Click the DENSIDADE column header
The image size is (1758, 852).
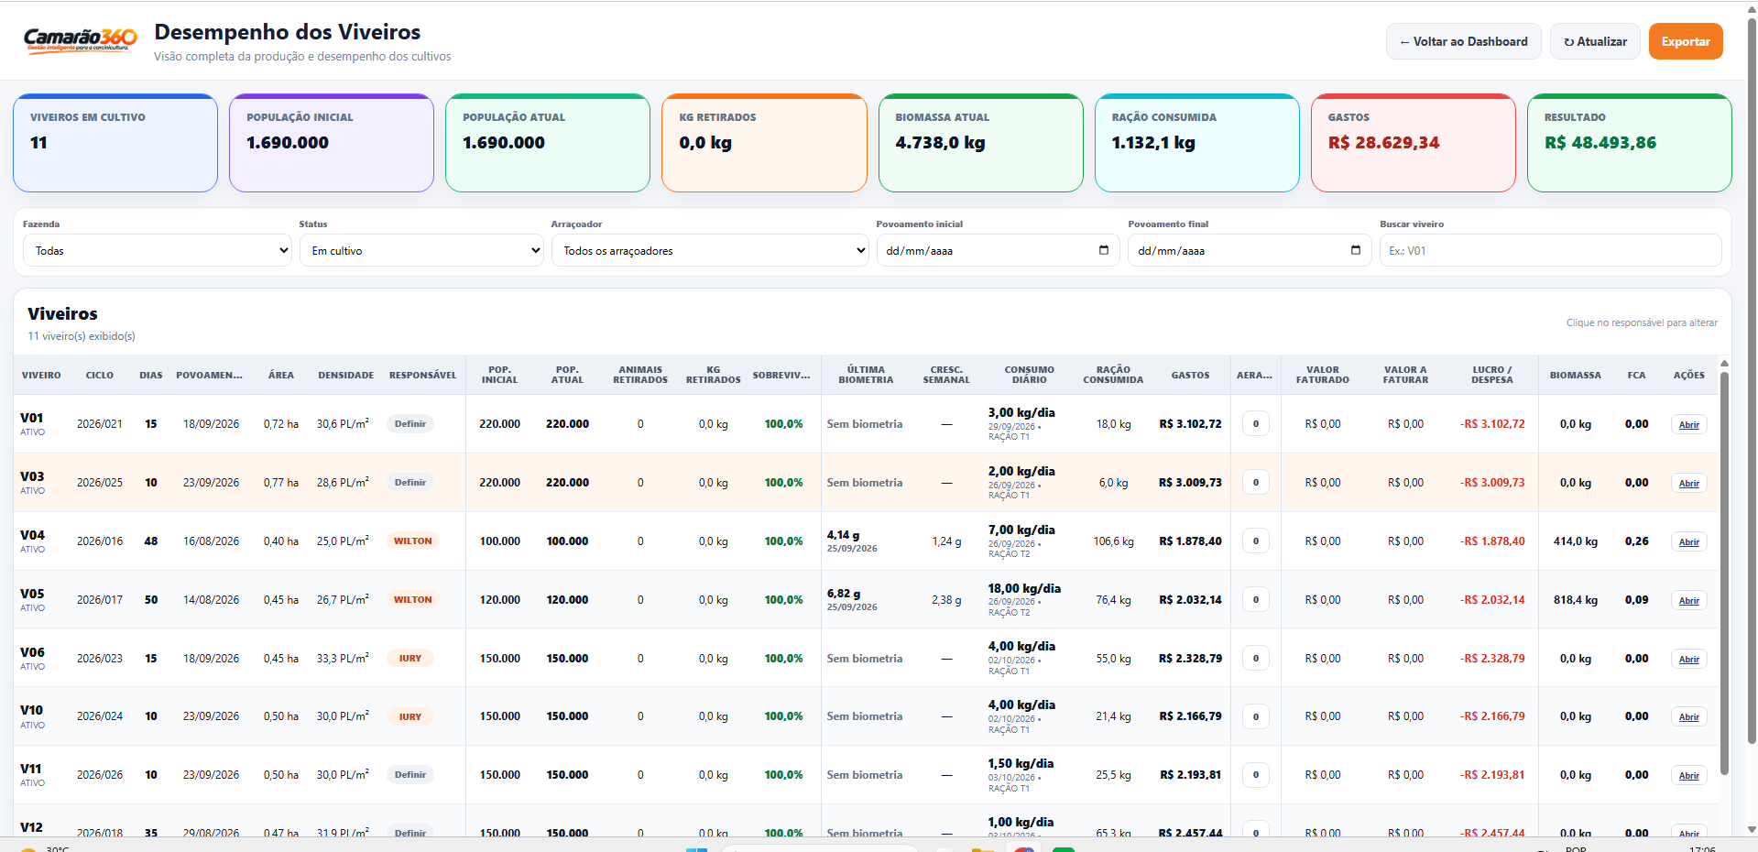pyautogui.click(x=345, y=375)
